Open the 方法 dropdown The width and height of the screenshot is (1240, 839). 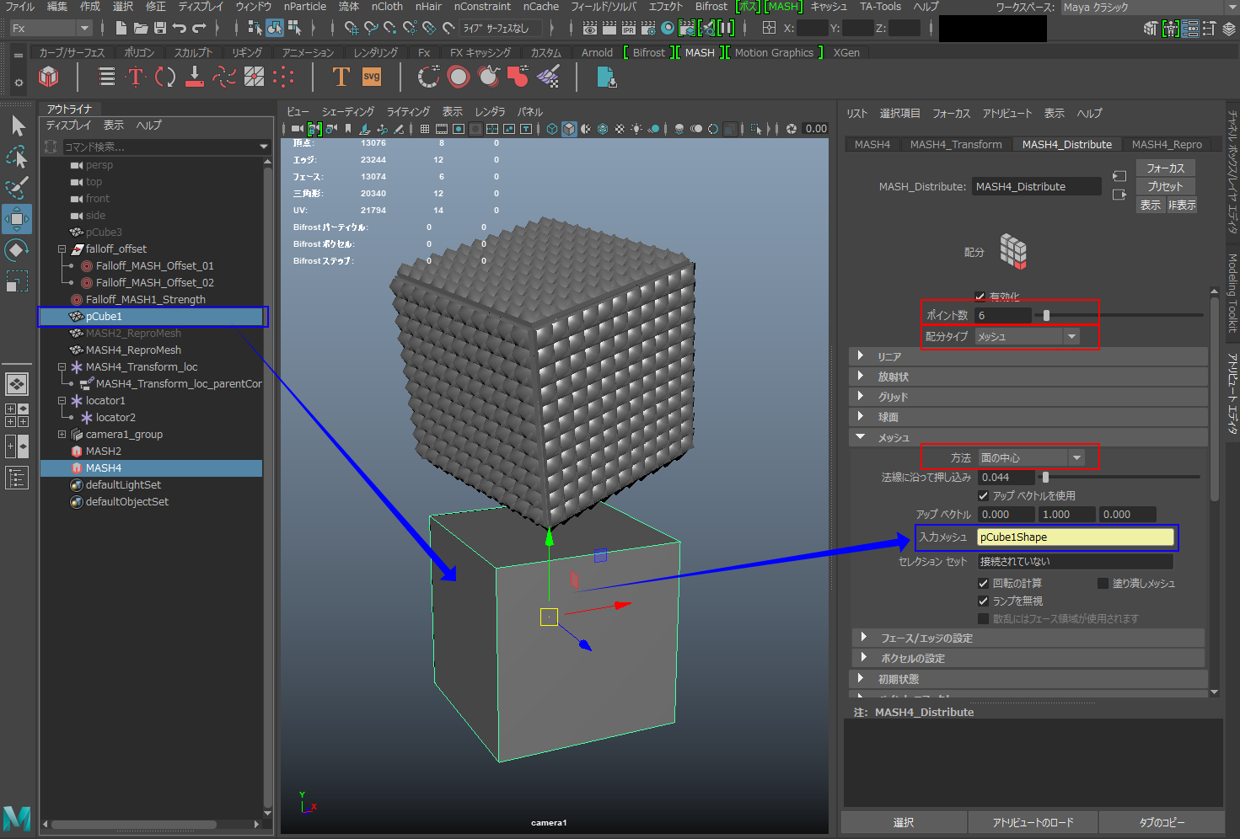(x=1031, y=457)
